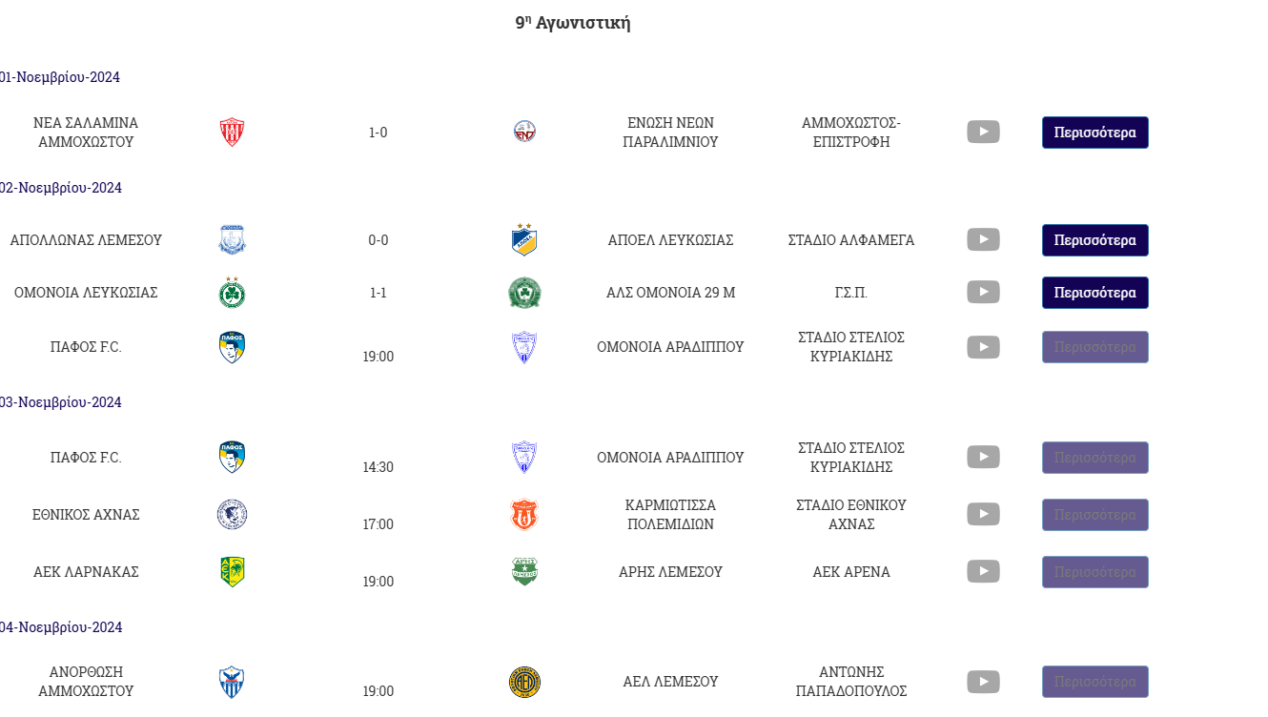Click the ΠΑΦΟΣ F.C. team name at 14:30
1268x717 pixels.
point(86,458)
